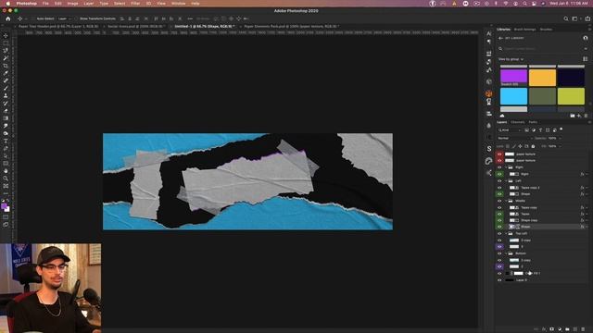Image resolution: width=593 pixels, height=333 pixels.
Task: Open the Apple menu
Action: click(7, 4)
